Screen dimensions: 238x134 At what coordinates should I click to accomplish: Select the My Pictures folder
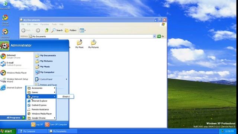tap(93, 44)
